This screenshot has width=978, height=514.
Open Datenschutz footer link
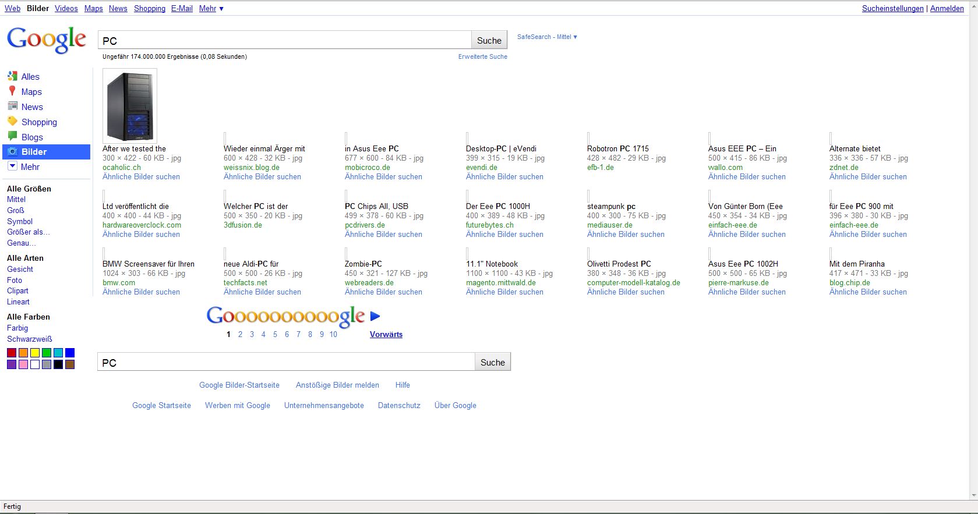399,405
